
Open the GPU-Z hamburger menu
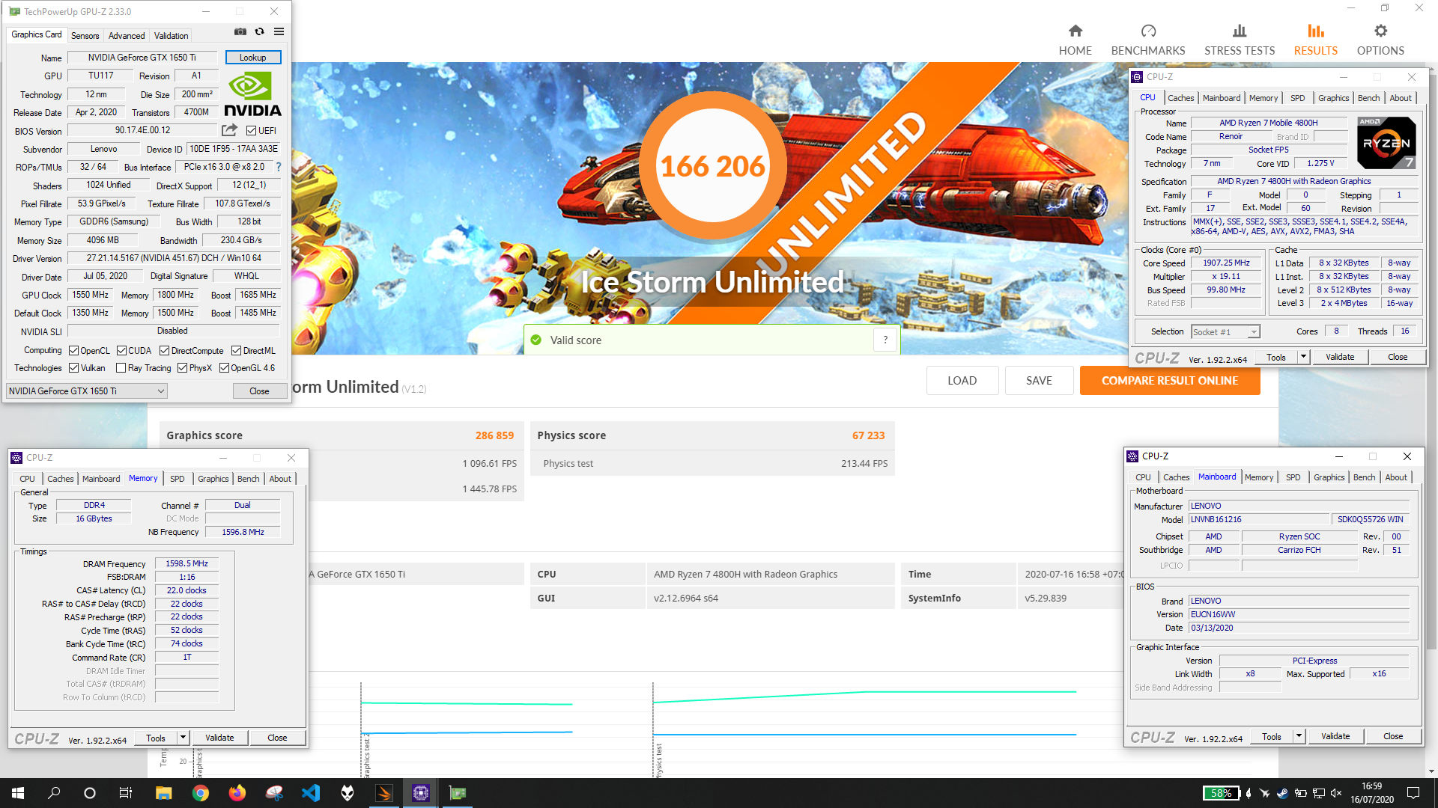click(x=279, y=32)
